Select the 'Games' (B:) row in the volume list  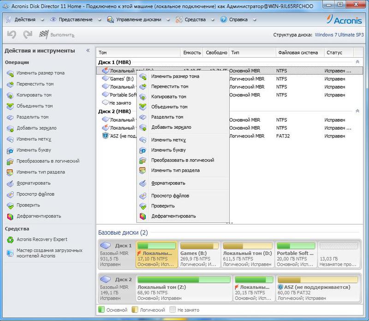pyautogui.click(x=229, y=79)
